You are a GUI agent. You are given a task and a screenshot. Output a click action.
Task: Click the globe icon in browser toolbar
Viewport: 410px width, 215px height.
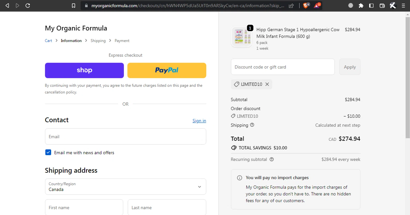pos(351,5)
